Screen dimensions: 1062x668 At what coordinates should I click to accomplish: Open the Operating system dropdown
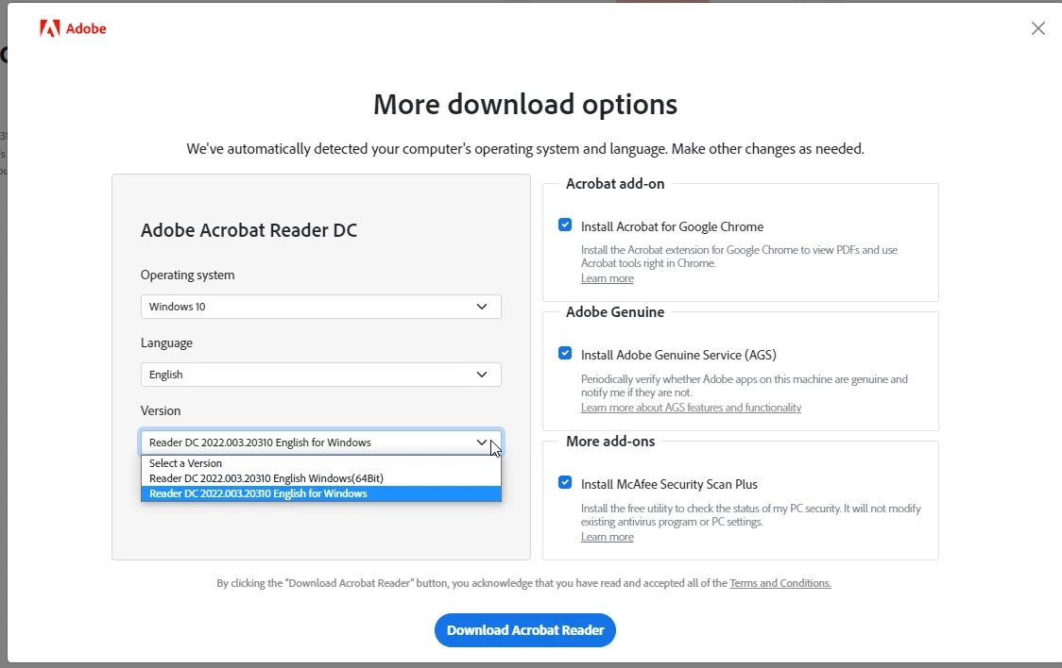321,307
